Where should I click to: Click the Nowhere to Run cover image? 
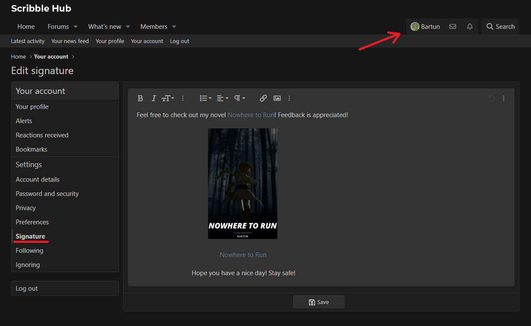pyautogui.click(x=242, y=183)
